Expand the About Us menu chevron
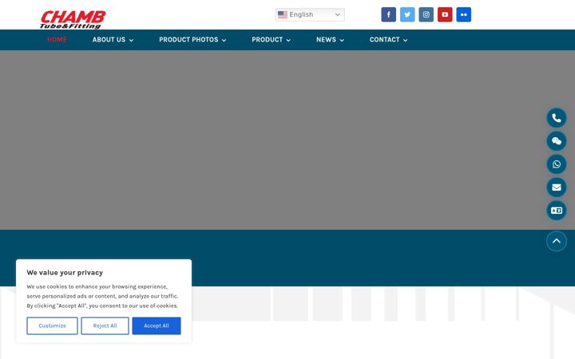The height and width of the screenshot is (359, 575). click(x=131, y=41)
